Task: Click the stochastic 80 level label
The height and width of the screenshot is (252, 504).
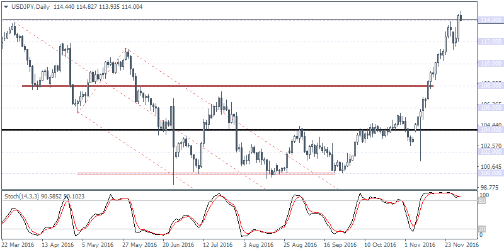Action: point(482,201)
